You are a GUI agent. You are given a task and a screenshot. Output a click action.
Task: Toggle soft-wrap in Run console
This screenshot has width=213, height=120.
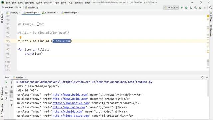(x=11, y=92)
